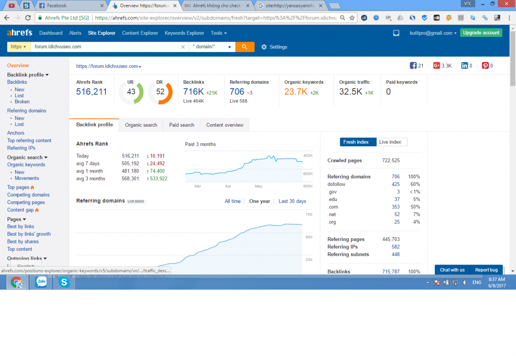Viewport: 516px width, 356px height.
Task: Click the Pinterest shares icon
Action: pyautogui.click(x=485, y=66)
